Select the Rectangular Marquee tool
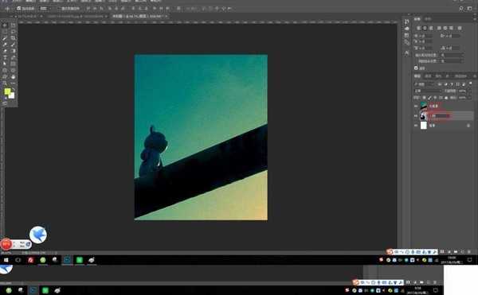This screenshot has width=478, height=295. (5, 32)
